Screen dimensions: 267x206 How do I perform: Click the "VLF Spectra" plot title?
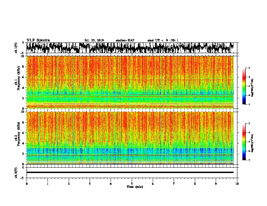point(38,40)
